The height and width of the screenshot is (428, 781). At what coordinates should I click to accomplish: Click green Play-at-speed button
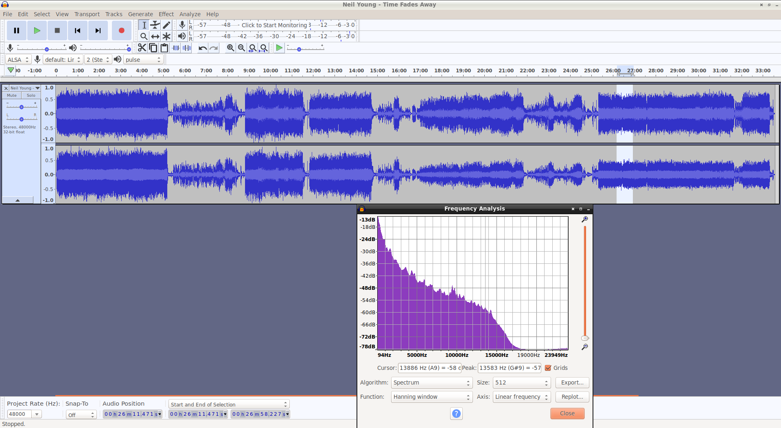click(x=279, y=48)
